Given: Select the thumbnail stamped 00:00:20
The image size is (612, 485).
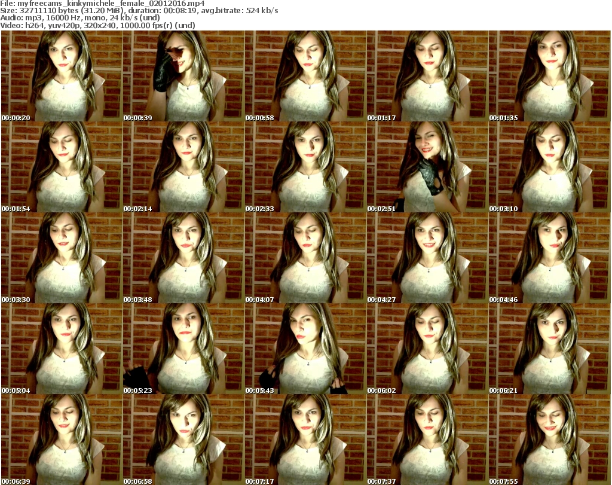Looking at the screenshot, I should [x=62, y=76].
